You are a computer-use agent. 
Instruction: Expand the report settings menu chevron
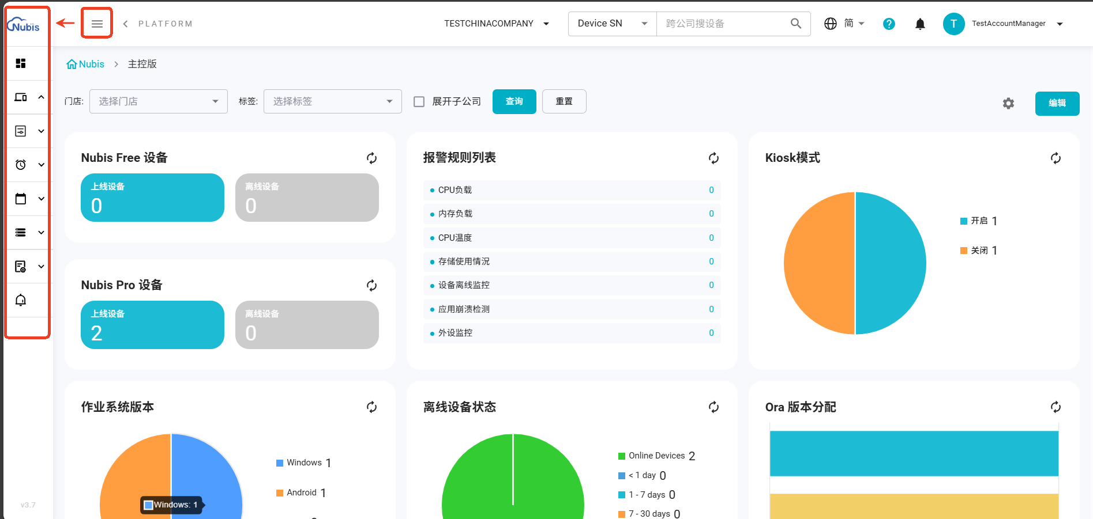click(42, 266)
